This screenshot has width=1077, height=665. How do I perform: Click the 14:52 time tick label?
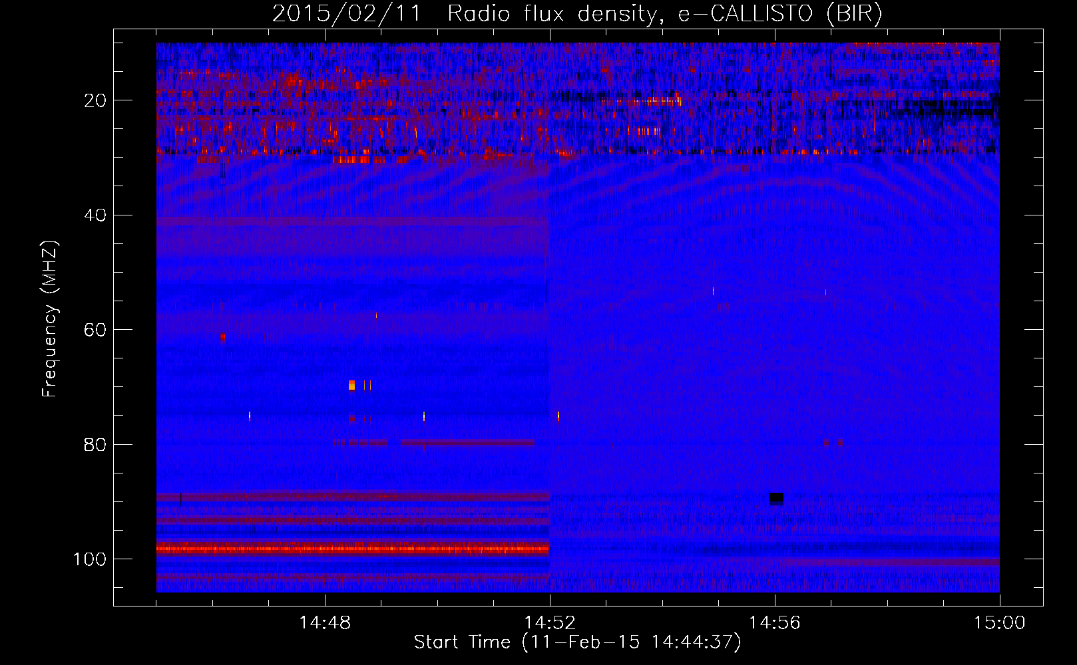tap(550, 623)
